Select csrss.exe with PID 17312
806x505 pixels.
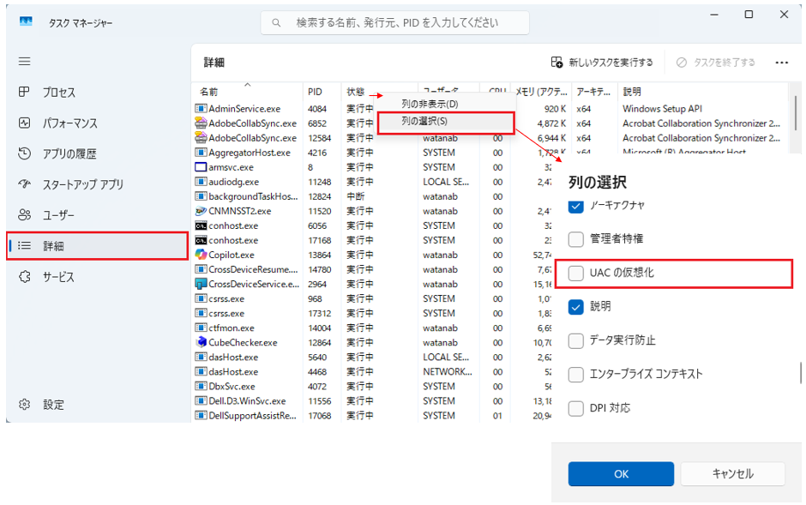click(373, 314)
